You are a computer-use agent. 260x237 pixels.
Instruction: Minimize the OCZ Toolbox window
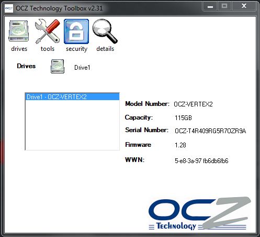pyautogui.click(x=210, y=6)
